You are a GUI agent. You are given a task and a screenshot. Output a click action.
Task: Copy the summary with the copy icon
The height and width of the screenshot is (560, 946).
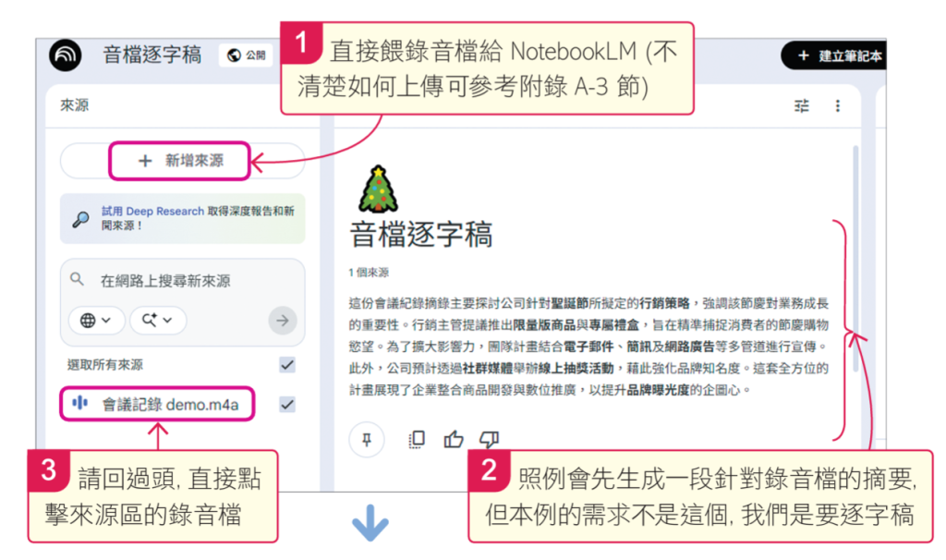[x=417, y=439]
